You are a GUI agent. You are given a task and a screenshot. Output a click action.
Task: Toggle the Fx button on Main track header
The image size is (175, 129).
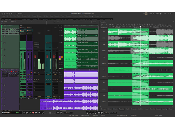click(11, 32)
